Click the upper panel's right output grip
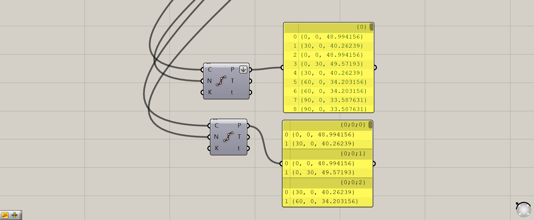Viewport: 534px width, 220px height. pos(375,67)
